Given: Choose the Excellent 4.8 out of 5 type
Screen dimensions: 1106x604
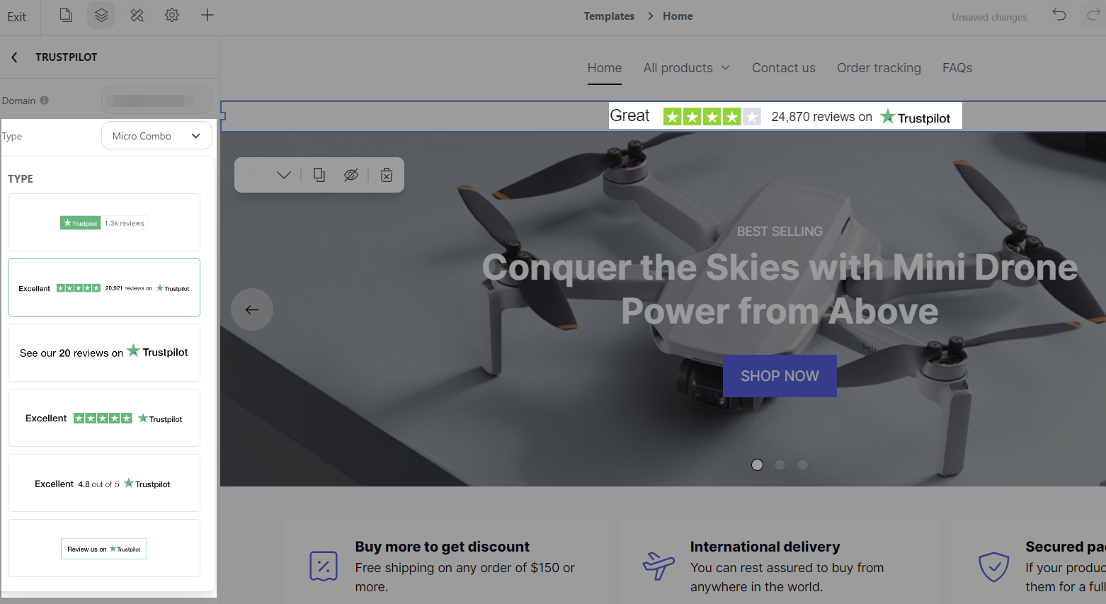Looking at the screenshot, I should click(x=104, y=483).
